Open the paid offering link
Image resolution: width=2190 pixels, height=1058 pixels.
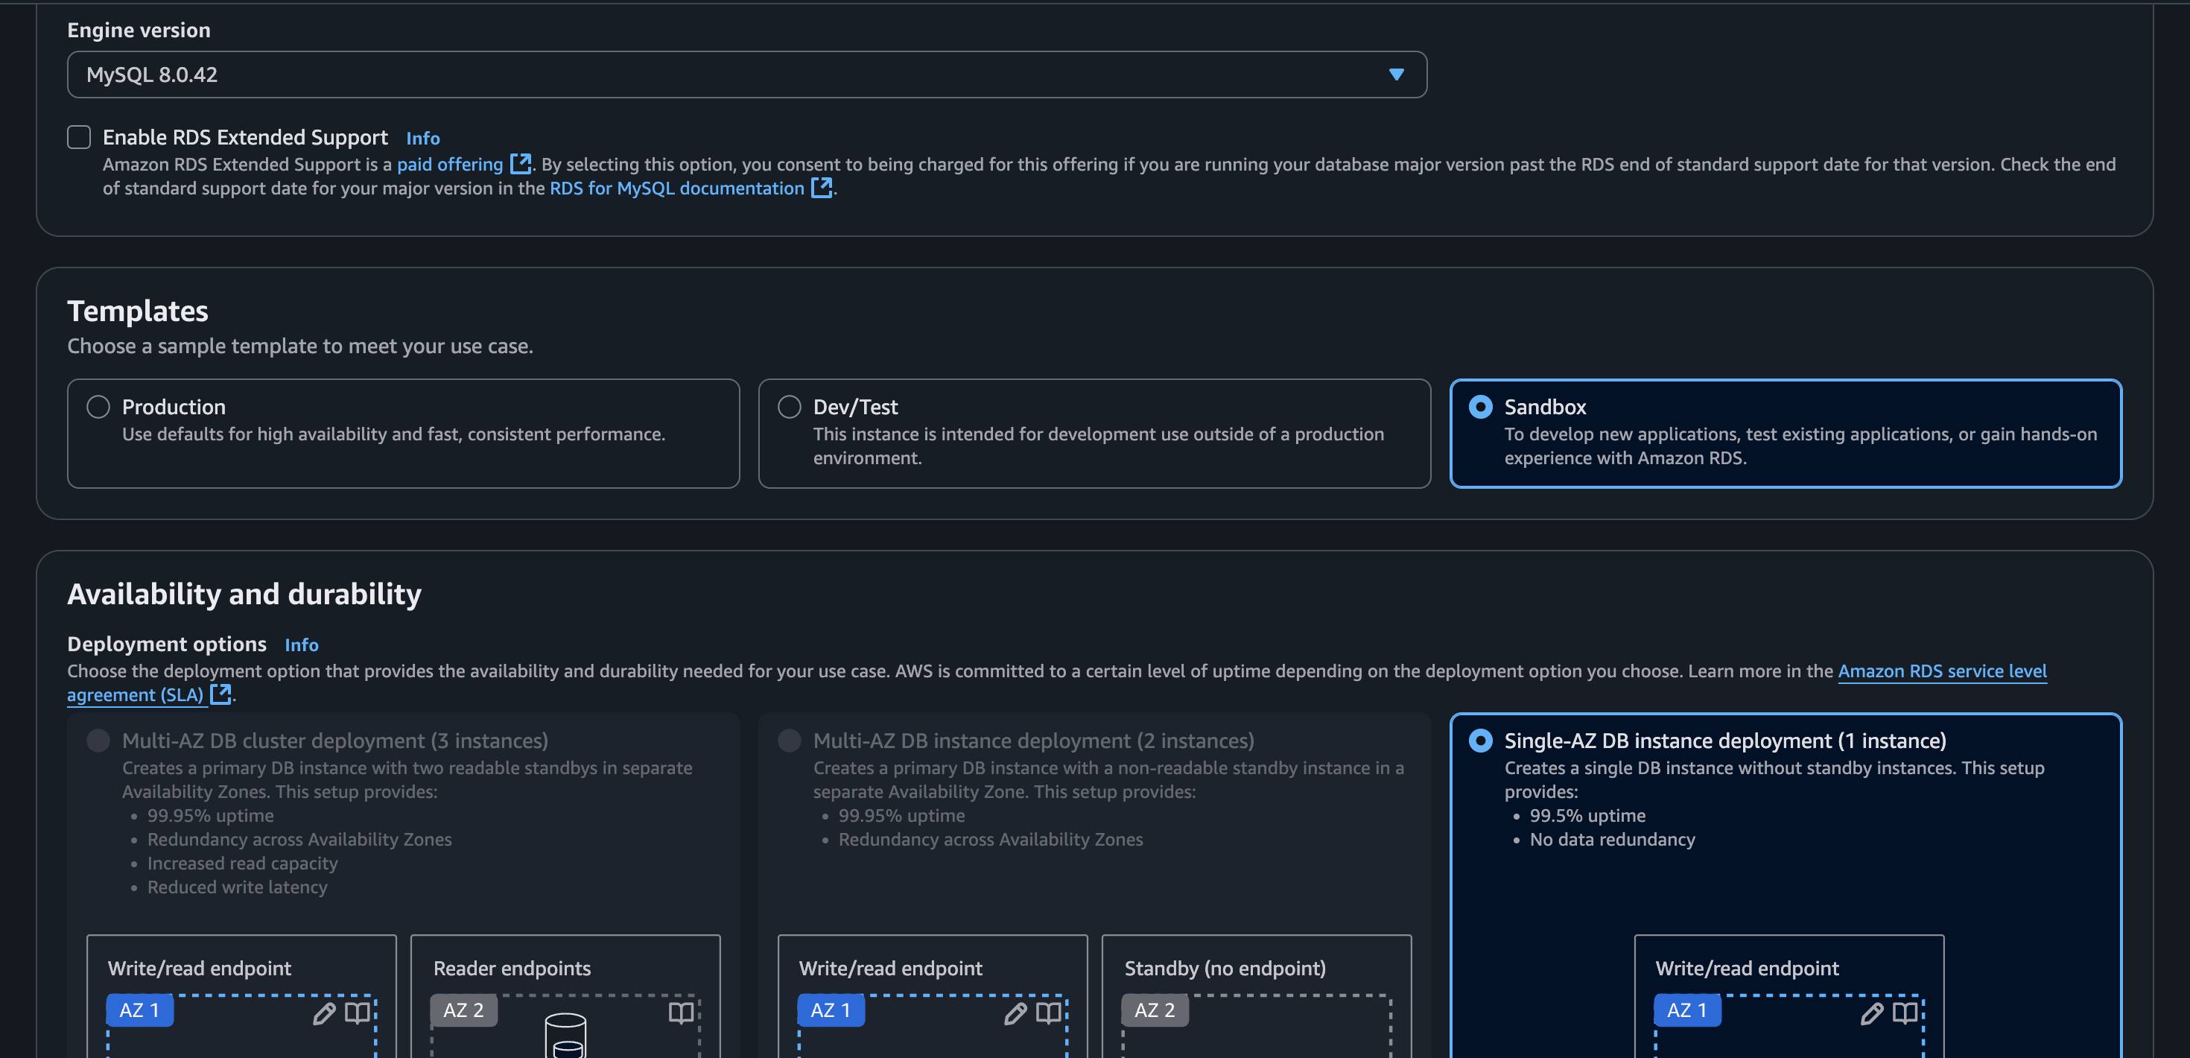coord(450,164)
